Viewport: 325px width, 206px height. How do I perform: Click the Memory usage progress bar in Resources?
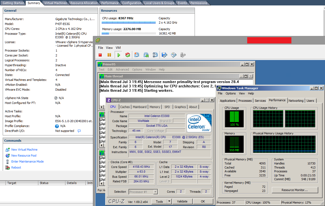point(129,33)
